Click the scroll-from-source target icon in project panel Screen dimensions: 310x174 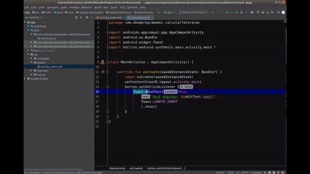[76, 17]
